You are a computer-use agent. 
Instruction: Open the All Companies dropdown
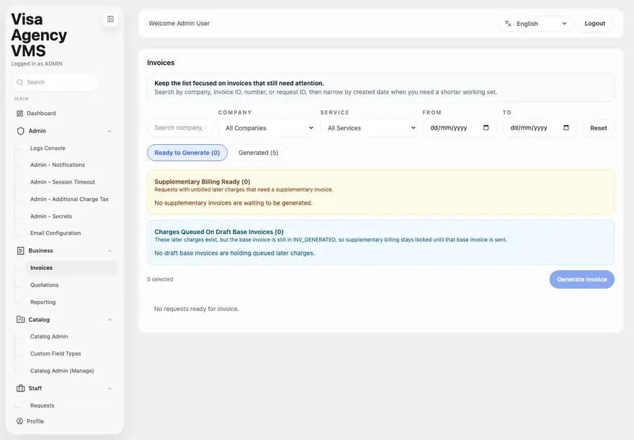pos(267,128)
